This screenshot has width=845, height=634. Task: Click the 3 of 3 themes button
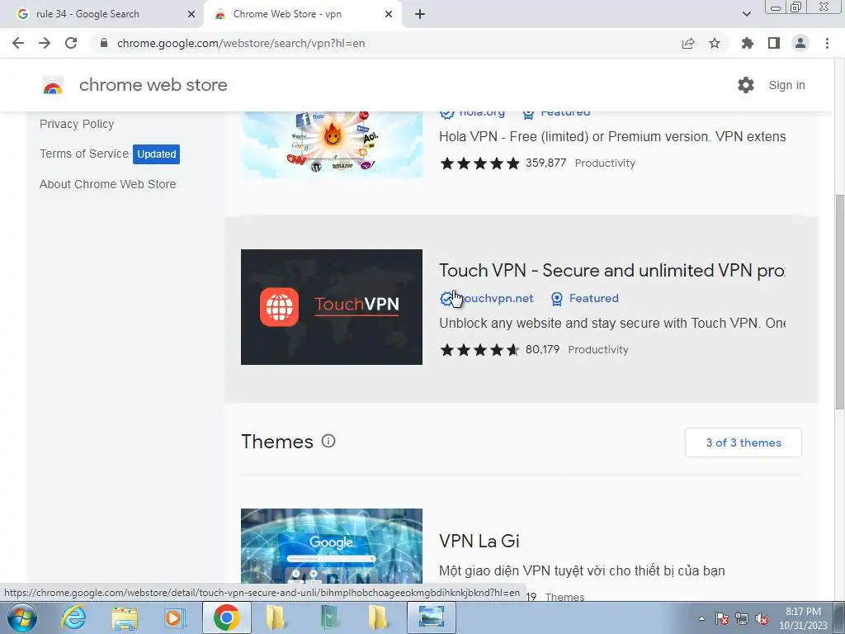(x=744, y=442)
